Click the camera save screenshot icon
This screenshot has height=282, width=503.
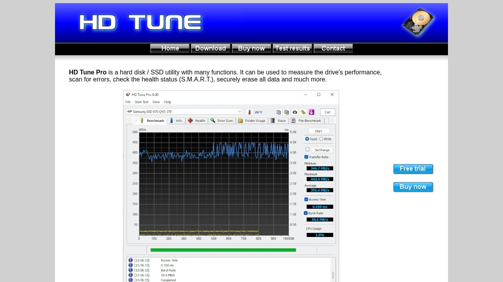[x=295, y=112]
